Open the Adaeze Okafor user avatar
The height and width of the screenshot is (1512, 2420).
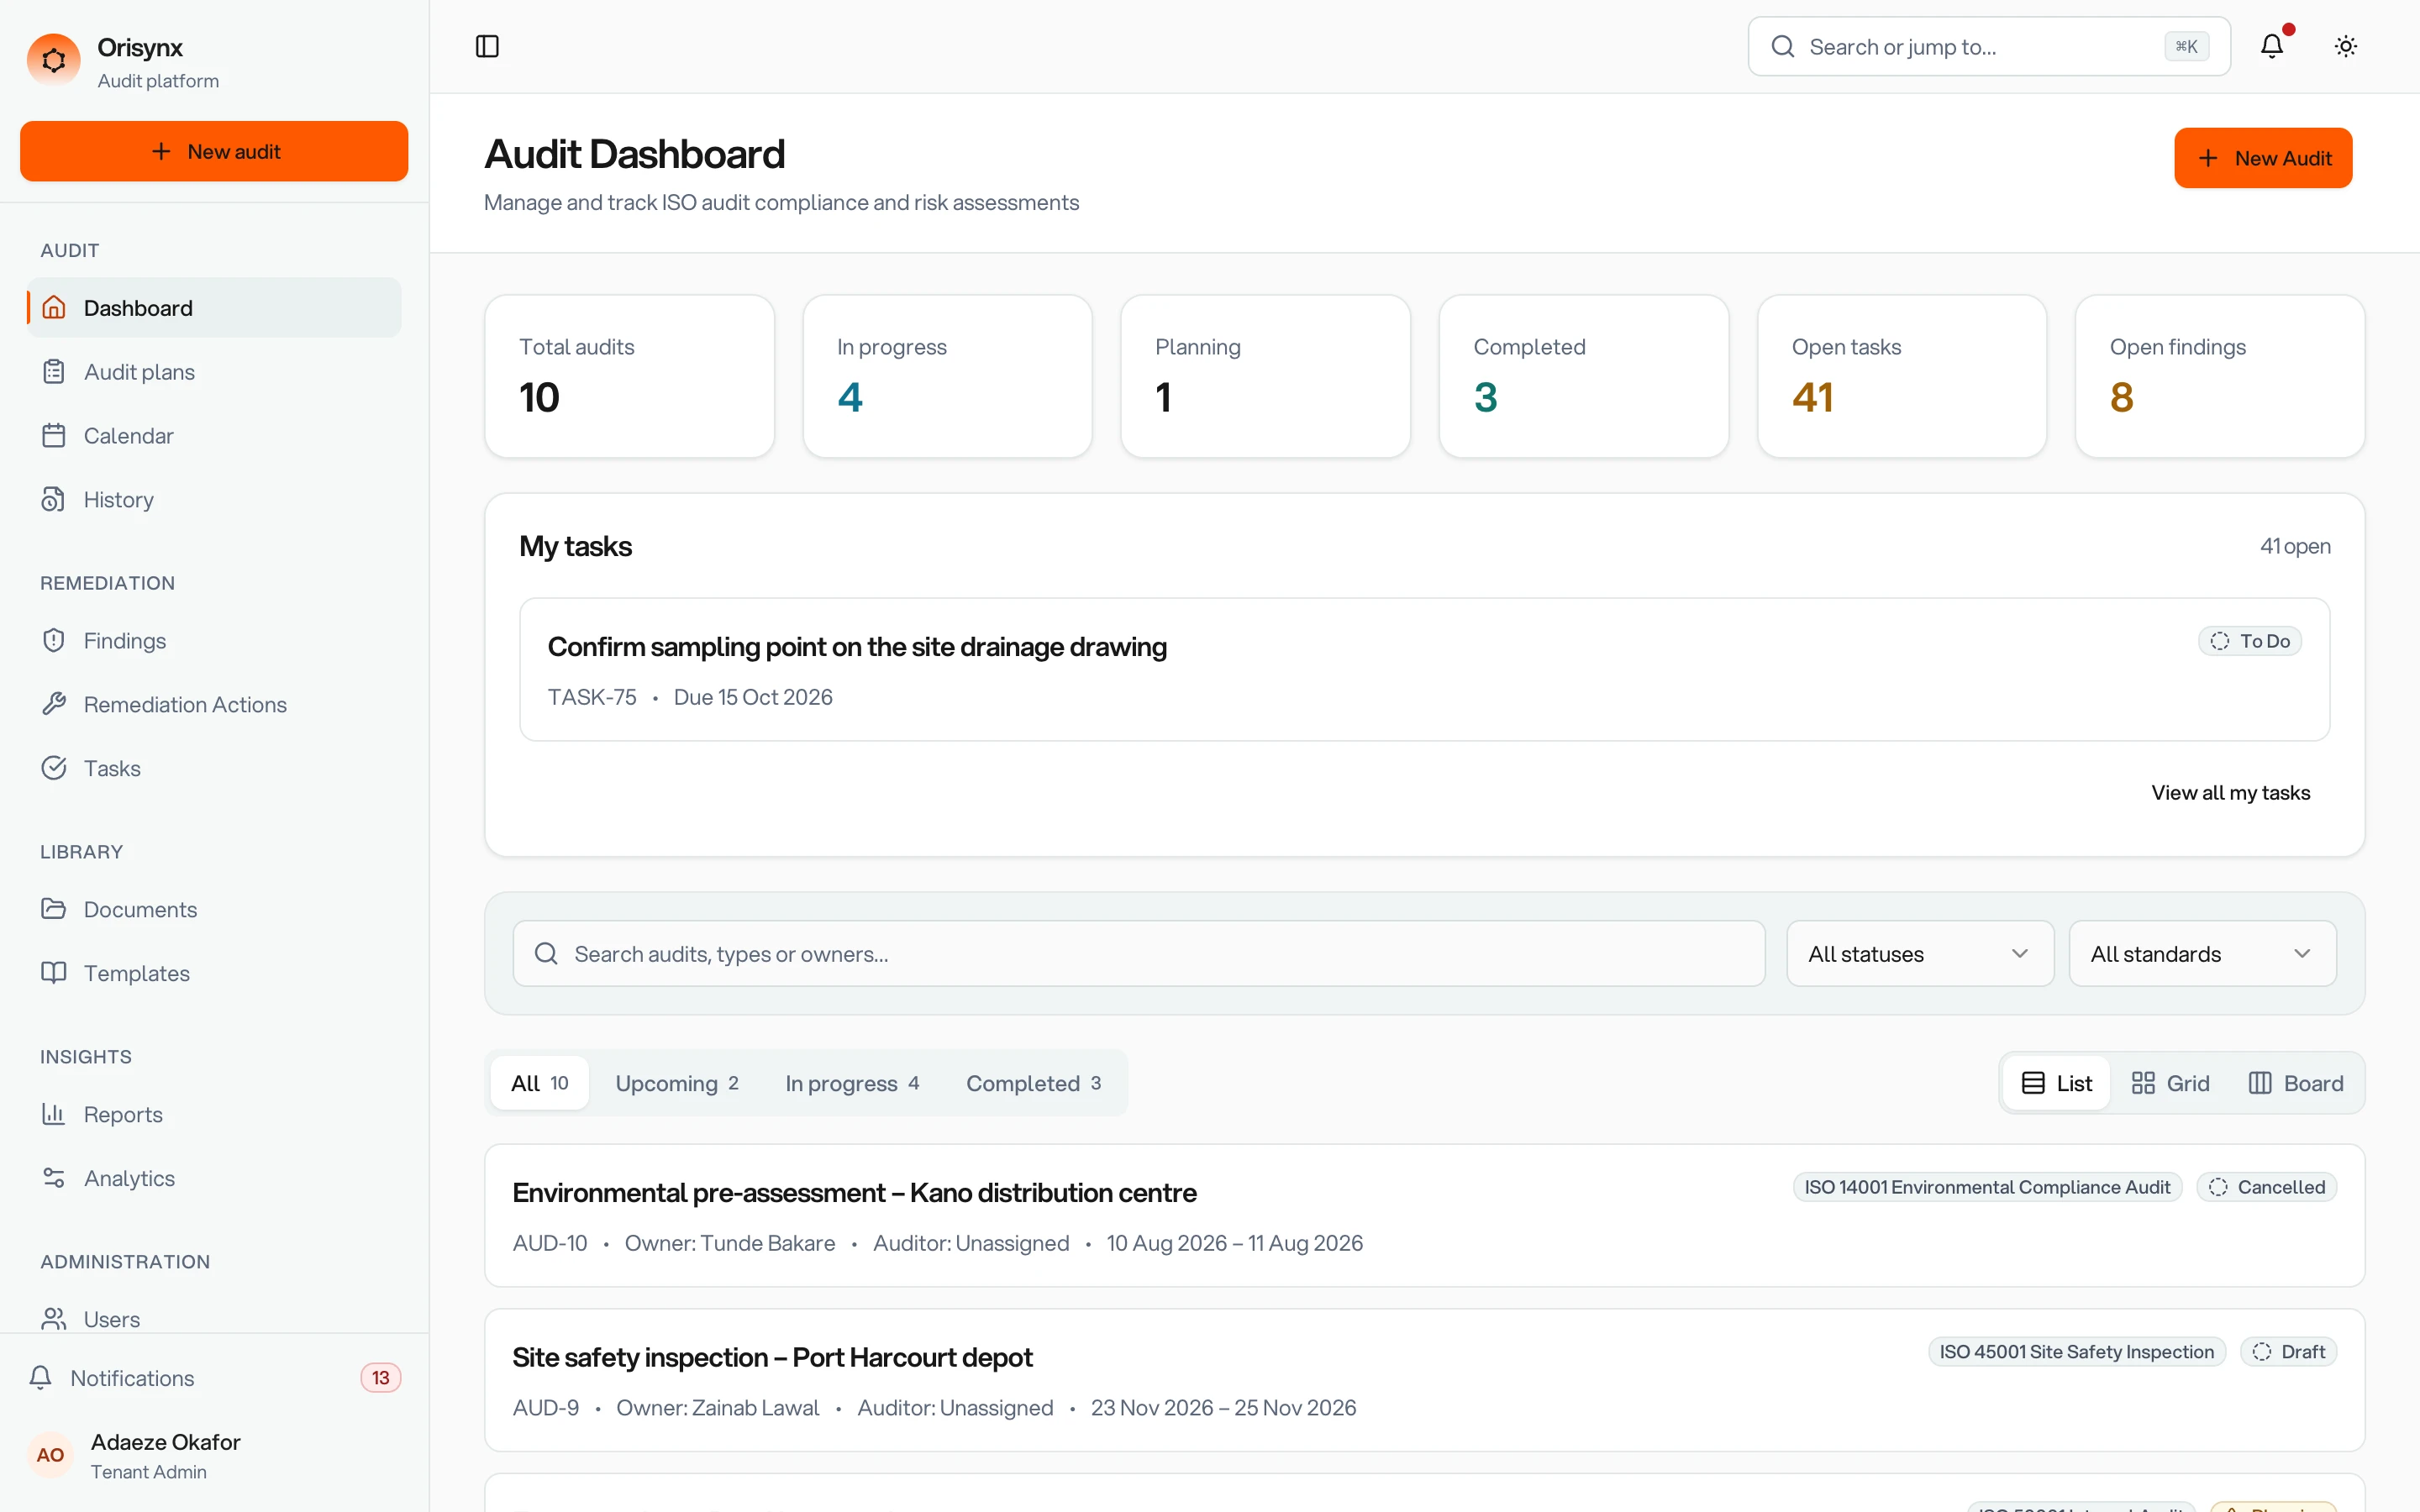coord(50,1455)
